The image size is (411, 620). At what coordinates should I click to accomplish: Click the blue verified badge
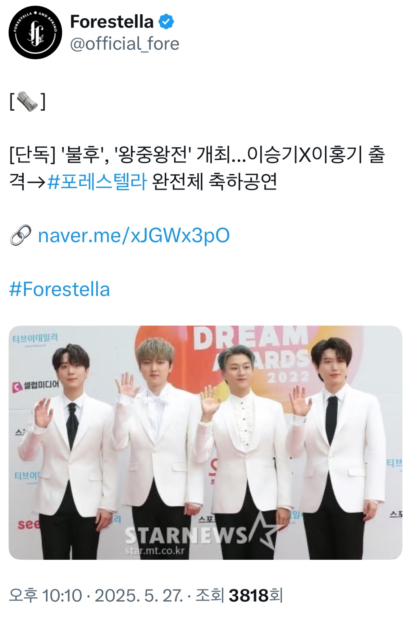pos(166,22)
